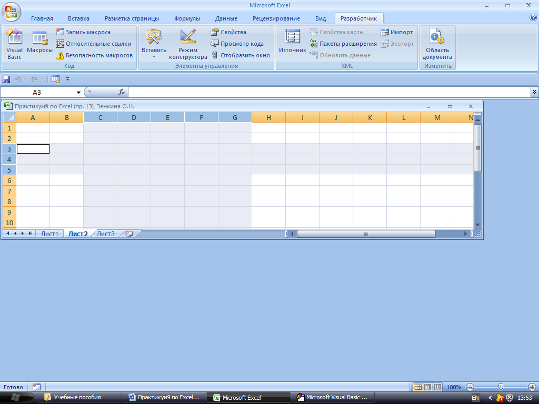Image resolution: width=539 pixels, height=404 pixels.
Task: Switch to Microsoft Visual Basic taskbar window
Action: coord(332,398)
